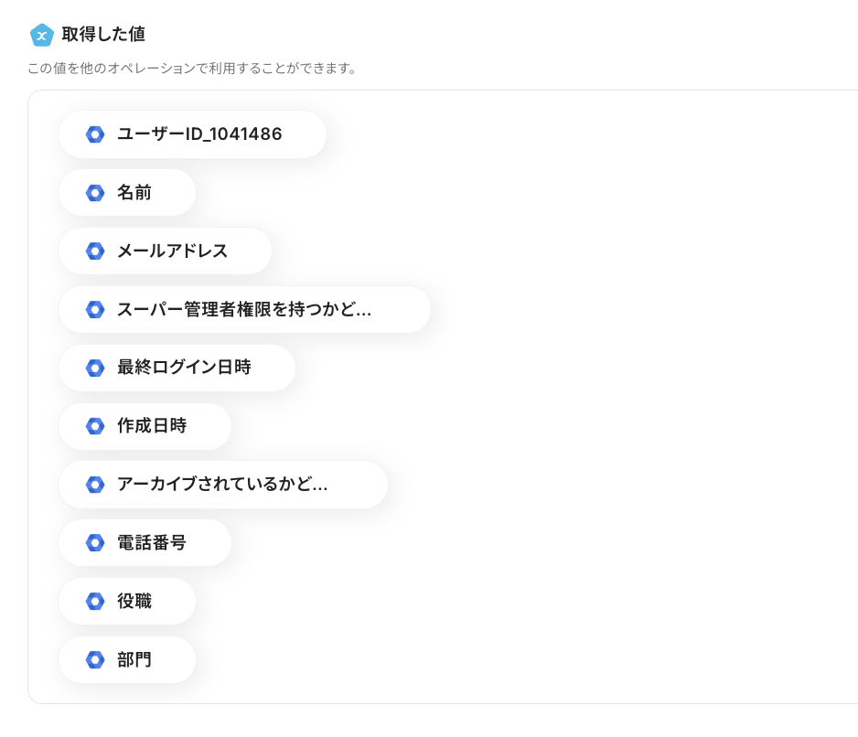Image resolution: width=858 pixels, height=737 pixels.
Task: Click the pentagon icon beside 取得した値
Action: coord(41,35)
